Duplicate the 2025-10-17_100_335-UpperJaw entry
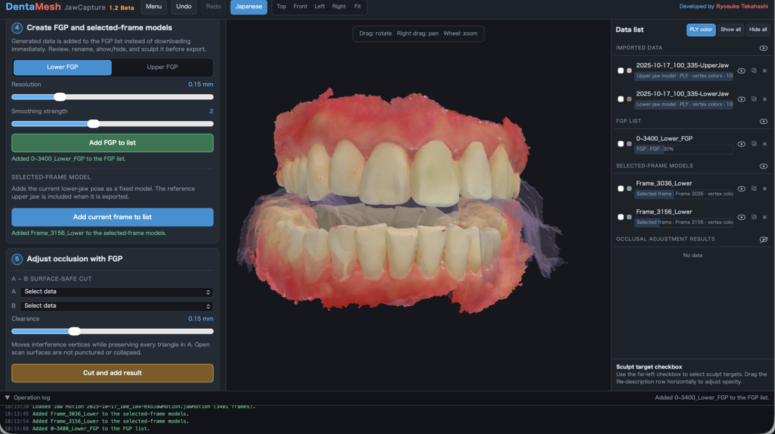Viewport: 775px width, 434px height. [754, 71]
